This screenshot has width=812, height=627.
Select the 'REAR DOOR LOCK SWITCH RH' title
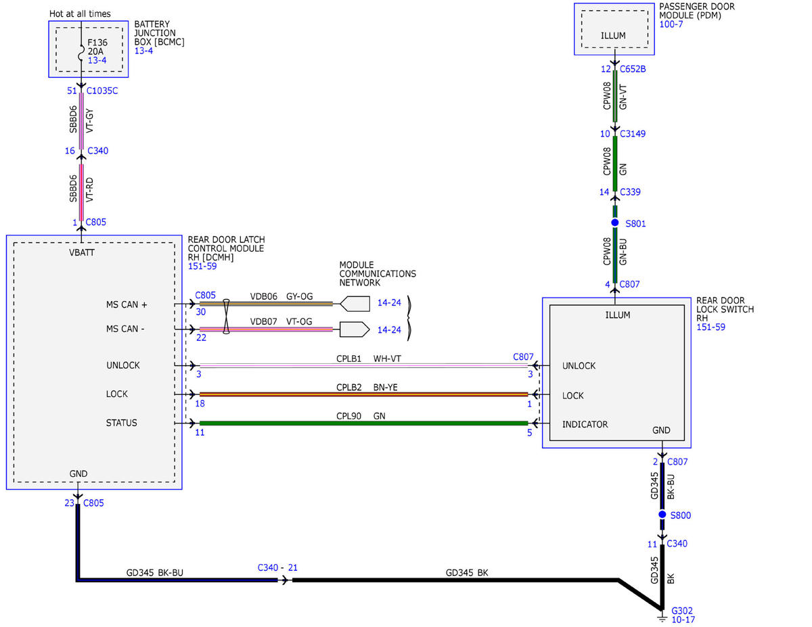pos(725,310)
